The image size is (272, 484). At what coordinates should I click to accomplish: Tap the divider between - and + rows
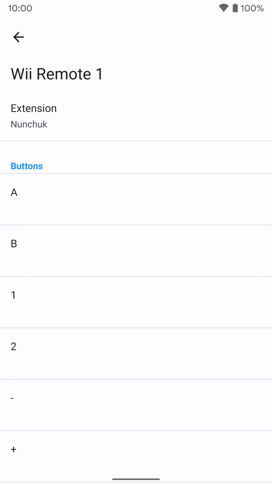[x=136, y=430]
